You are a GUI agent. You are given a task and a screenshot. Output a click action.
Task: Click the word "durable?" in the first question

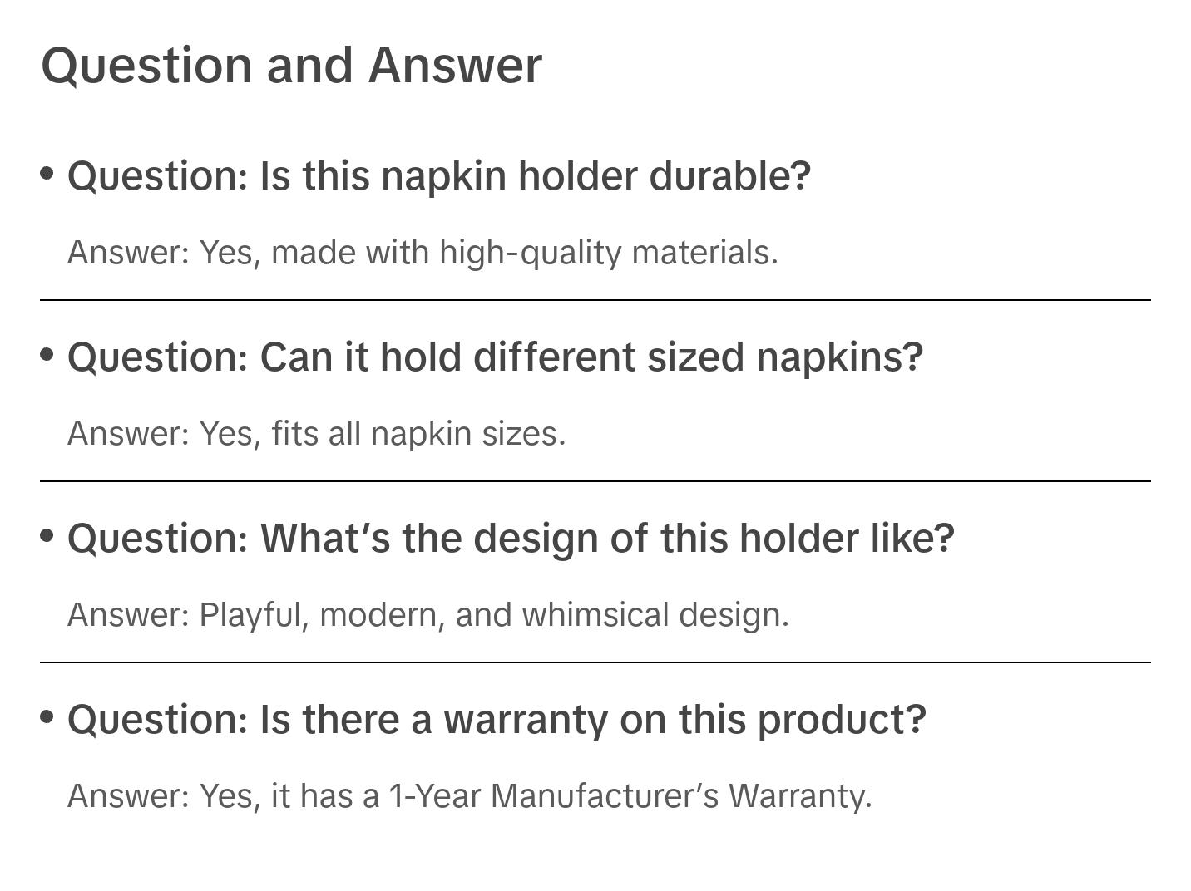point(729,176)
